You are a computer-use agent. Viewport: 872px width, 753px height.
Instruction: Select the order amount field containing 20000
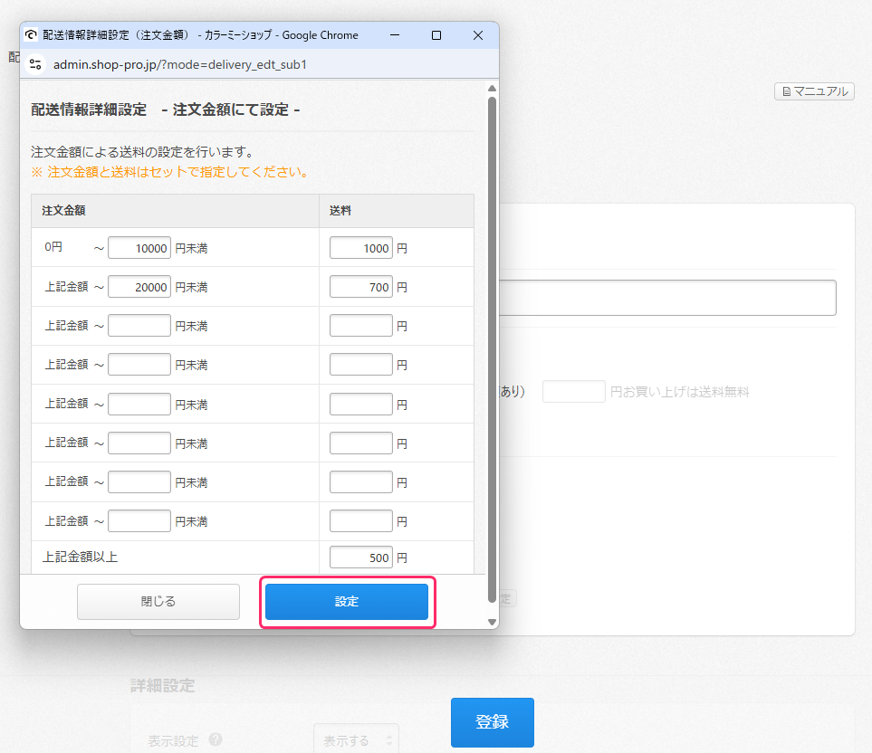click(x=139, y=287)
